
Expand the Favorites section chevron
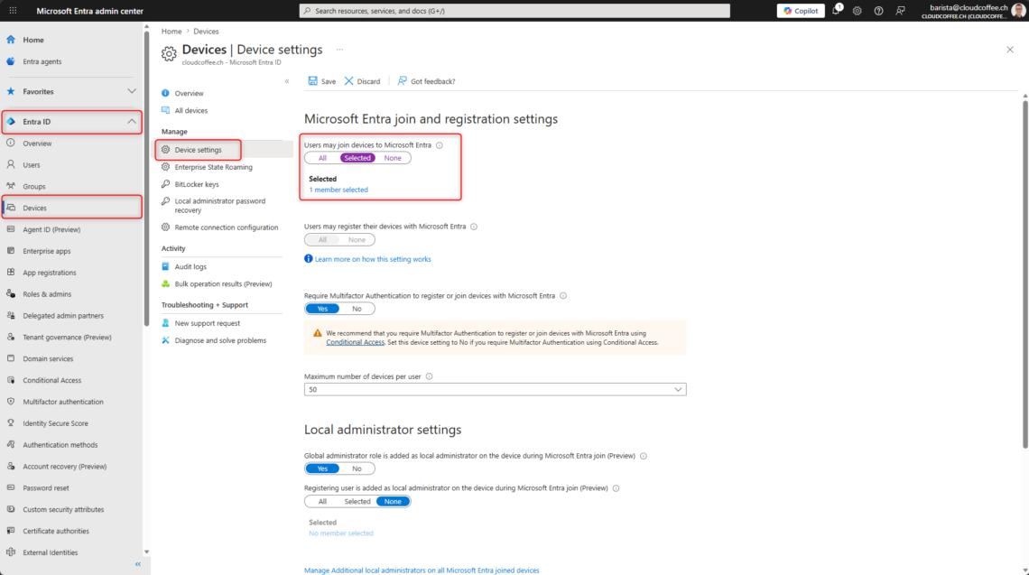click(131, 91)
